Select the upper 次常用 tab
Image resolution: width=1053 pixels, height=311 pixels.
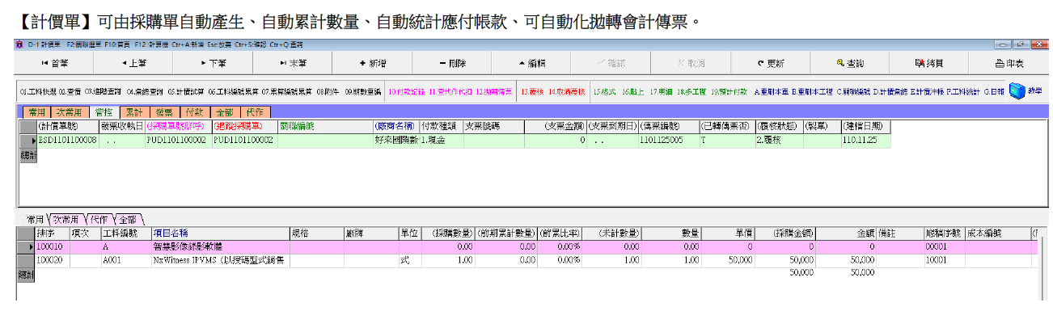(70, 112)
